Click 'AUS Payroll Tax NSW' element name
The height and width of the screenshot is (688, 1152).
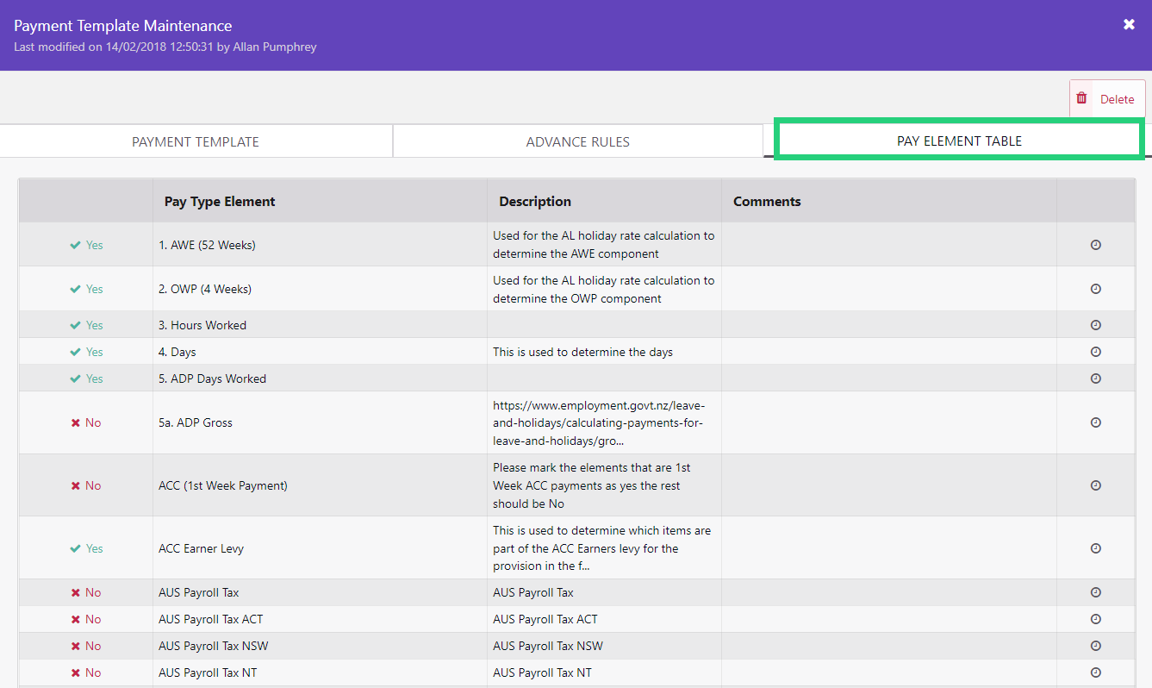(214, 646)
